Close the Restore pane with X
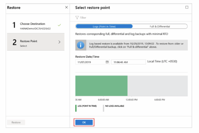199x133 pixels. pyautogui.click(x=66, y=7)
